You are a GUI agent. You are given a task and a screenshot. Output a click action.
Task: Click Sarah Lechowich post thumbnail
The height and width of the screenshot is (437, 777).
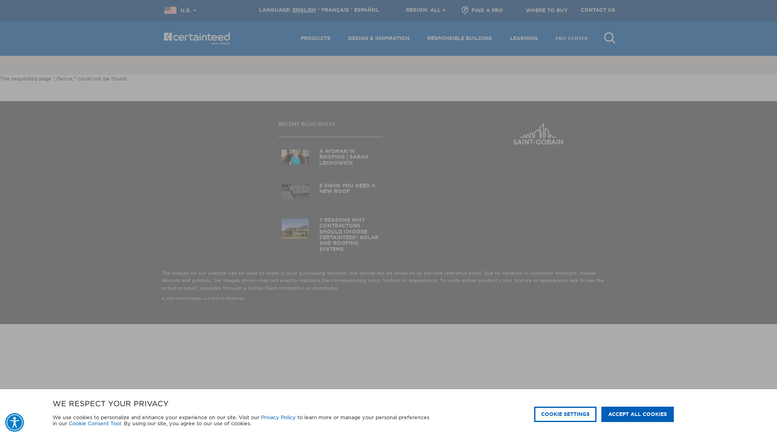click(x=295, y=157)
